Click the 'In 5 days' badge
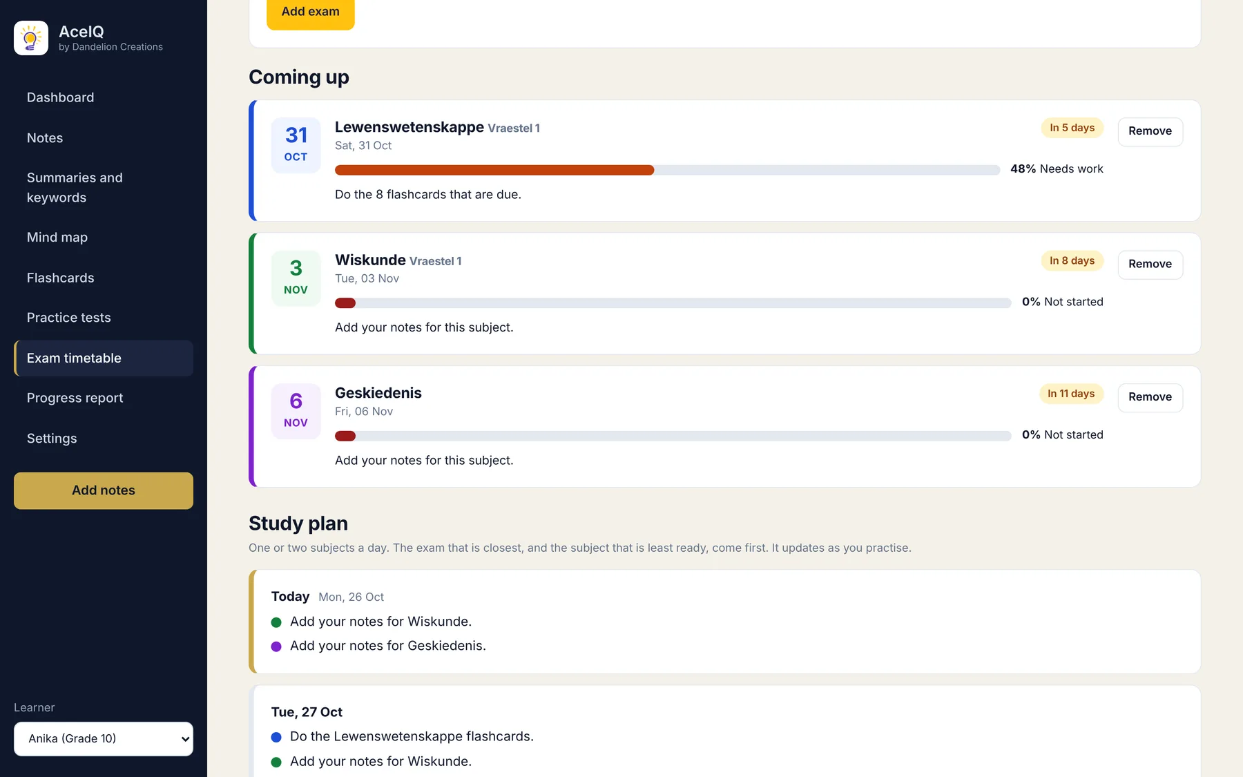Screen dimensions: 1243x777 (1072, 128)
